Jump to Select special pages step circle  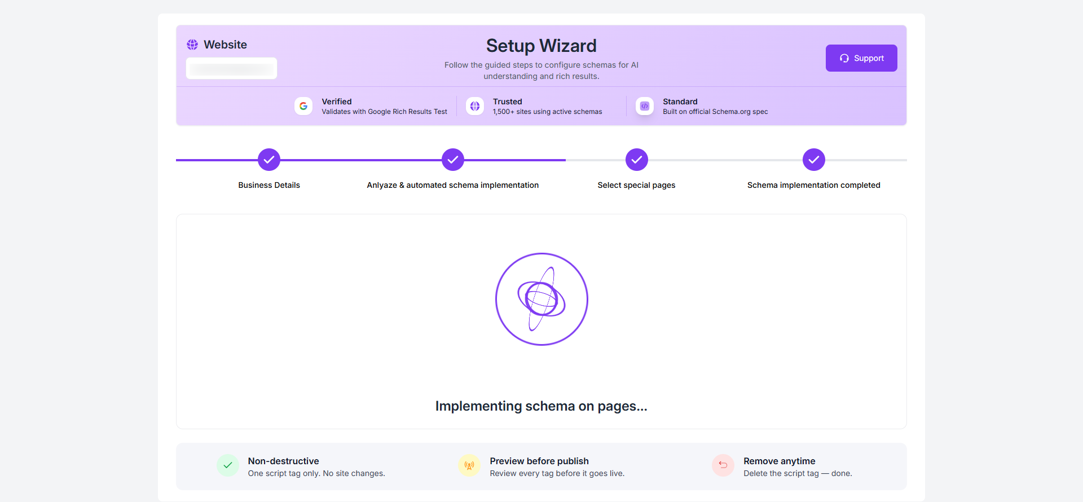[x=637, y=160]
